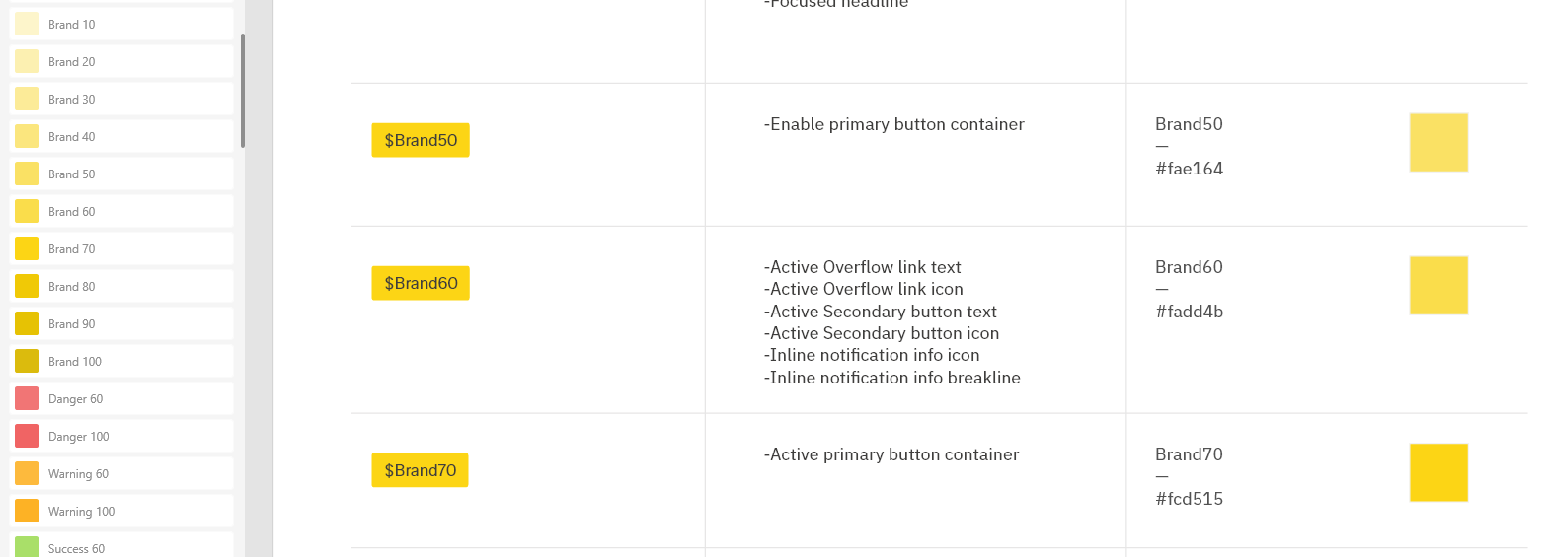Select the Brand 60 color style
Screen dimensions: 1549x557
[x=120, y=212]
